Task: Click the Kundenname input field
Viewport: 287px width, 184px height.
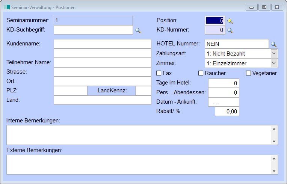Action: coord(102,44)
